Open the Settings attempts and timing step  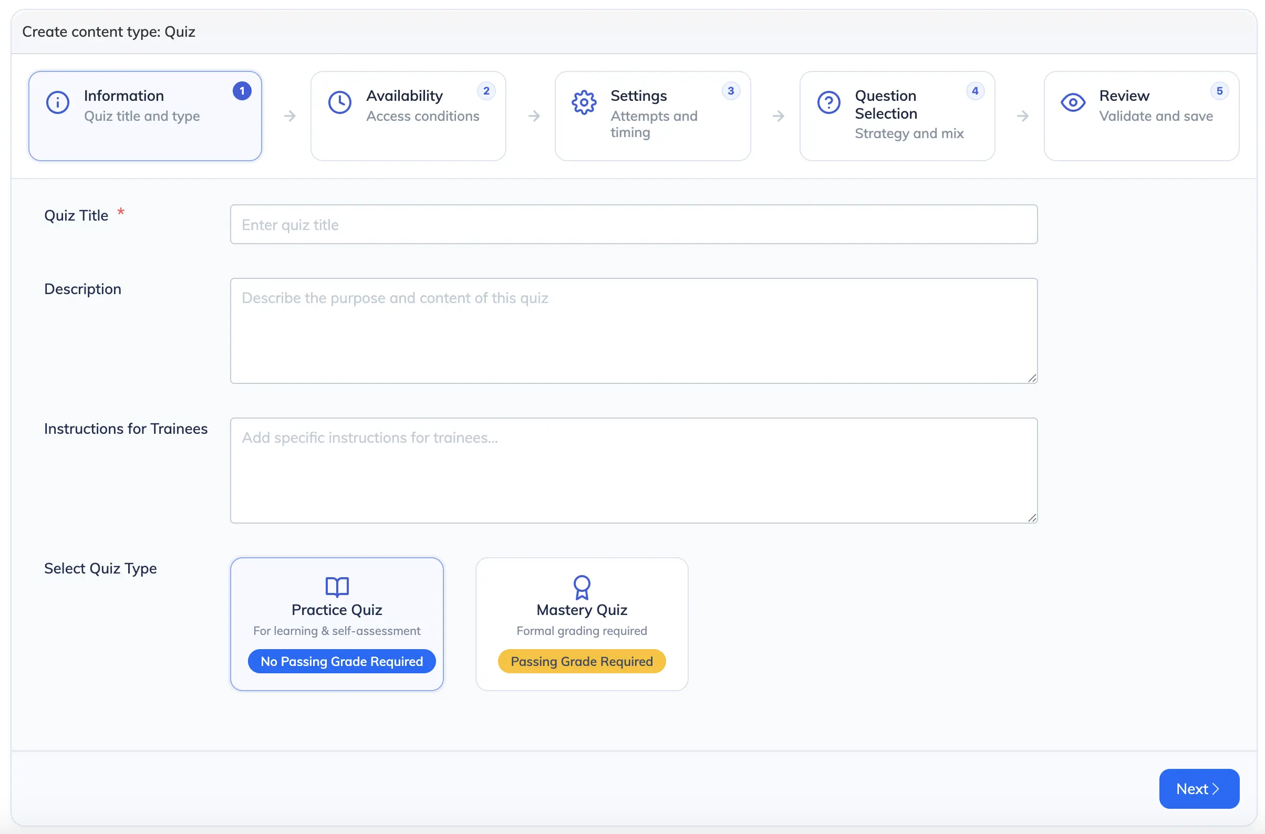[x=652, y=116]
